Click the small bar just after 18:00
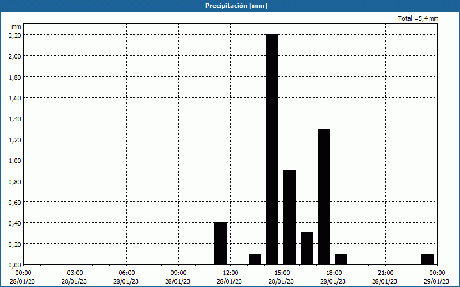 tap(341, 259)
